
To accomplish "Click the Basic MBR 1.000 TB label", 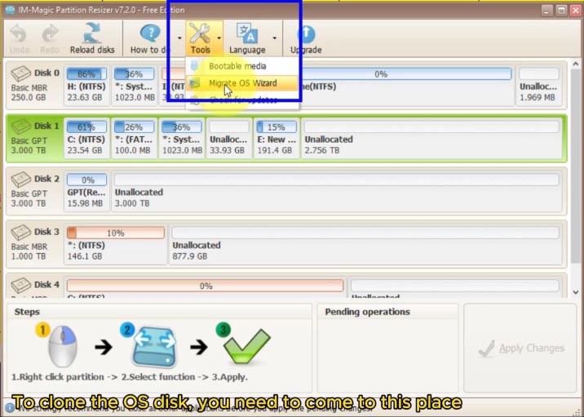I will [x=29, y=251].
